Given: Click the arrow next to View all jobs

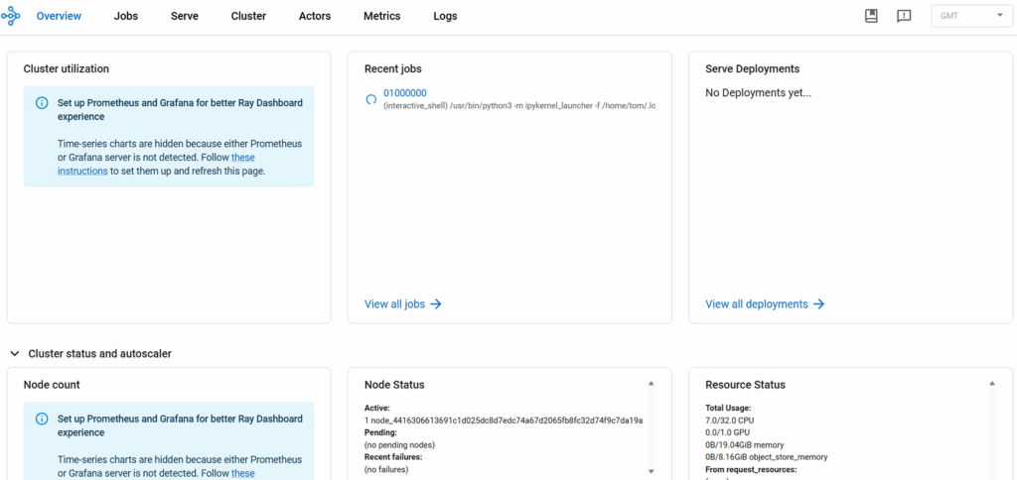Looking at the screenshot, I should [436, 304].
